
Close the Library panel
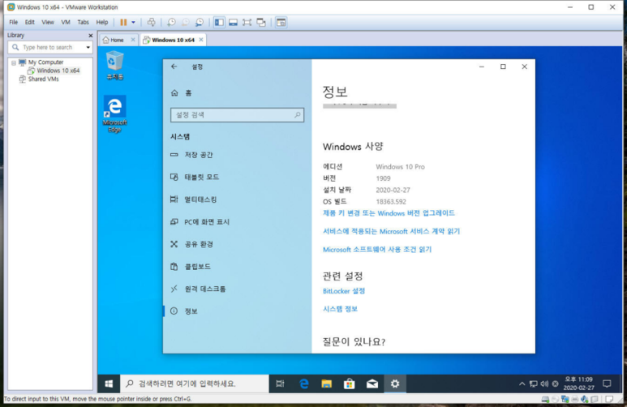(90, 36)
